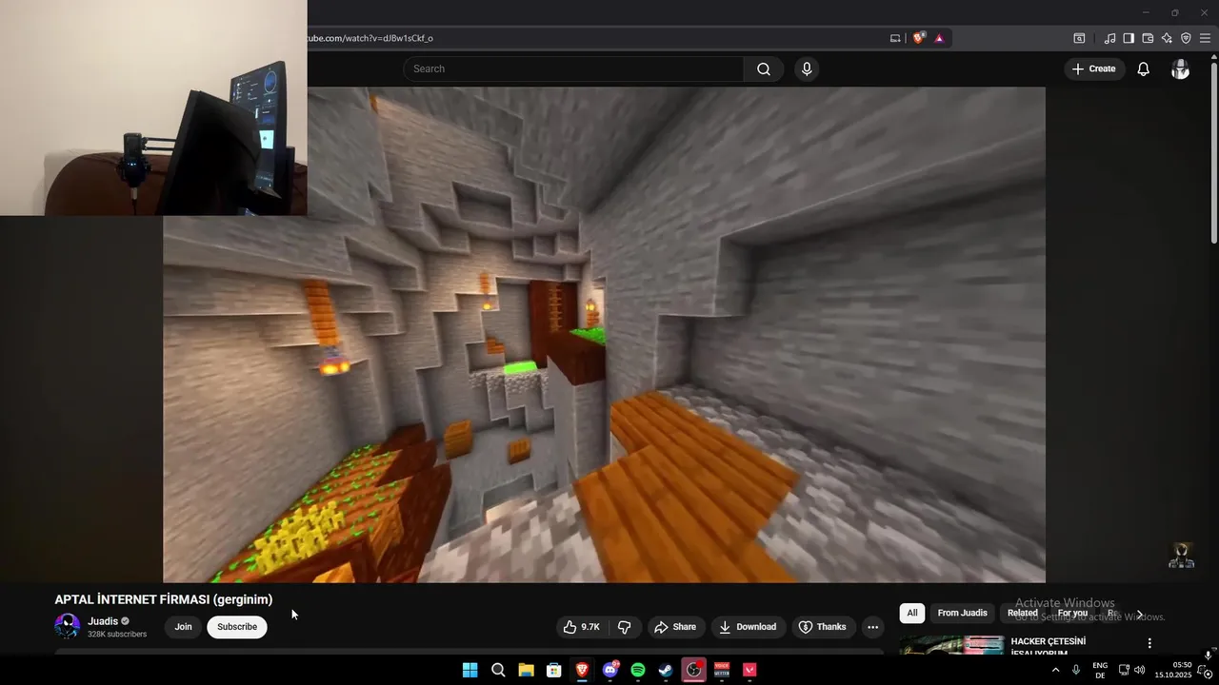Click the YouTube search magnifier button
1219x685 pixels.
(764, 68)
